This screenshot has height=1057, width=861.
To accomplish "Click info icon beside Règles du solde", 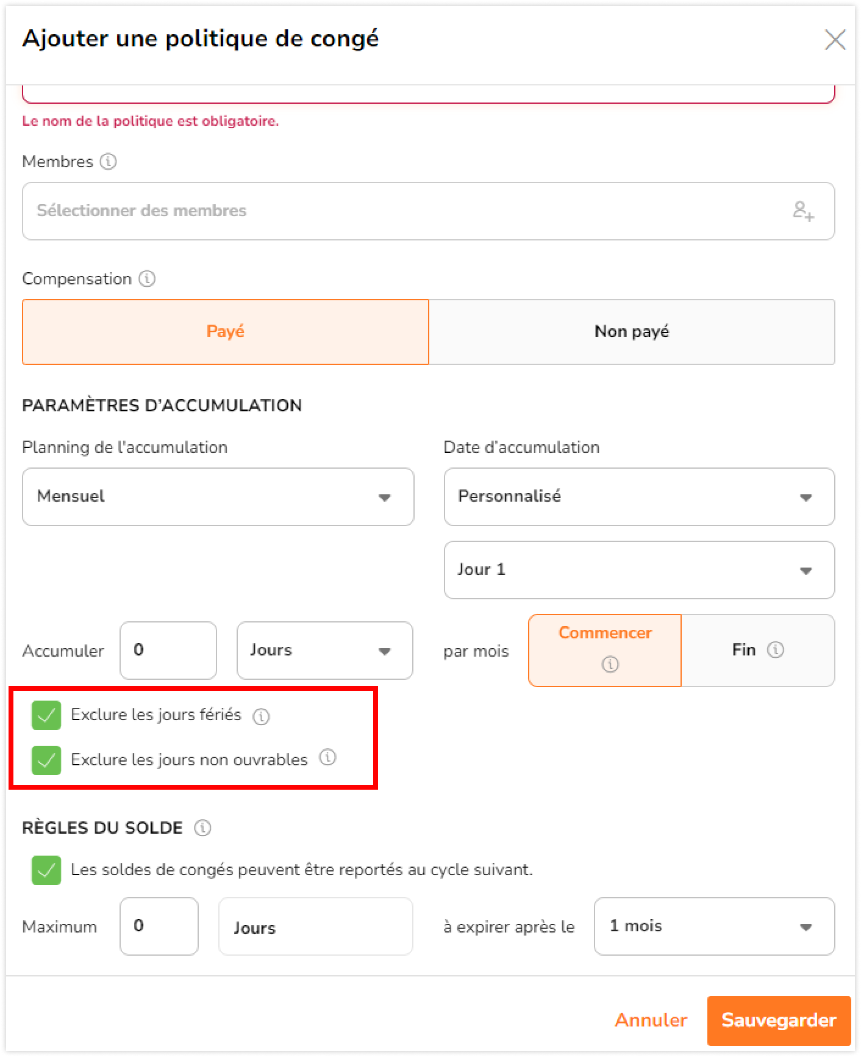I will tap(202, 828).
